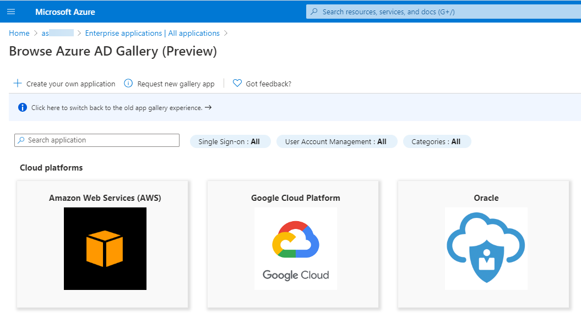Image resolution: width=581 pixels, height=318 pixels.
Task: Click the info icon beside Request new gallery app
Action: 128,83
